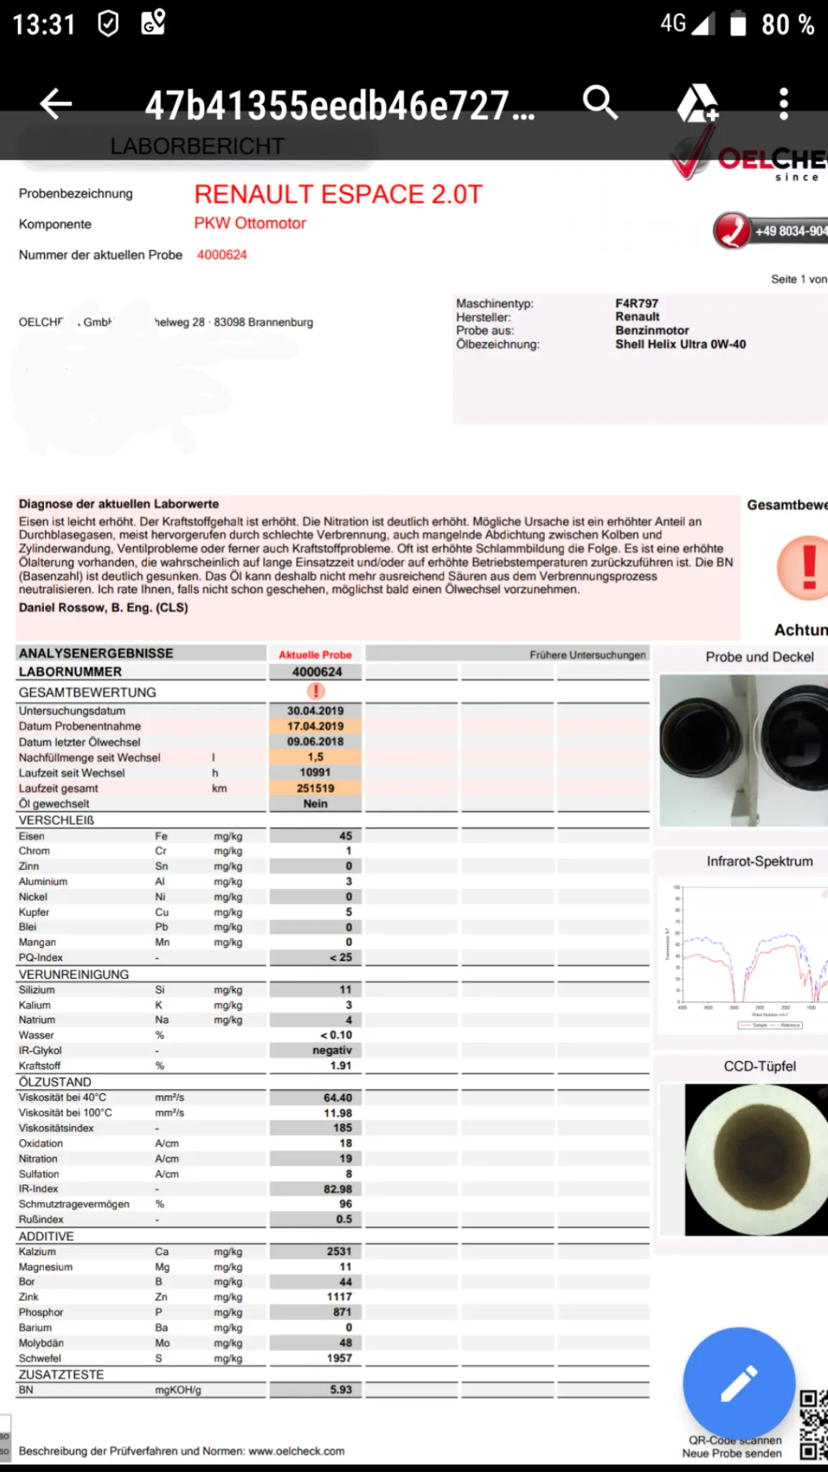The image size is (828, 1472).
Task: Select the Phosphor value 871
Action: (342, 1312)
